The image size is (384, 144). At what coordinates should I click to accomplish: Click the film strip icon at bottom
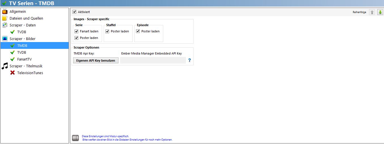tap(75, 138)
